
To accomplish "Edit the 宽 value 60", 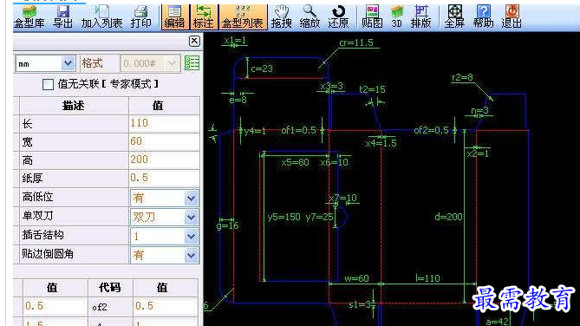I will pyautogui.click(x=164, y=141).
